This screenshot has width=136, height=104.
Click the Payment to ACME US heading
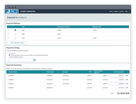pyautogui.click(x=17, y=18)
